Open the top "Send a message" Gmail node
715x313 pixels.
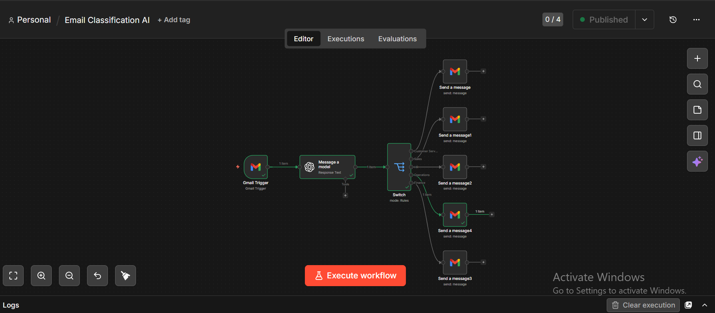[455, 71]
